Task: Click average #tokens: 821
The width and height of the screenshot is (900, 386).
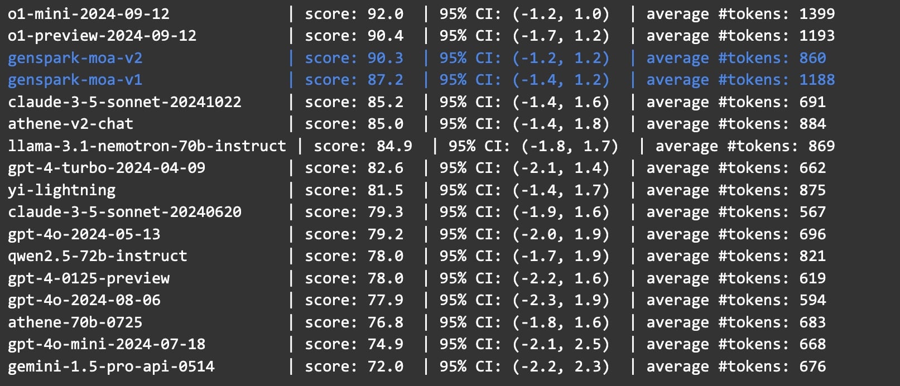Action: tap(737, 256)
